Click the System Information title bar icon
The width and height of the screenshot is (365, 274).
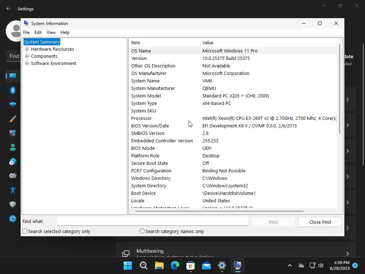click(x=26, y=23)
